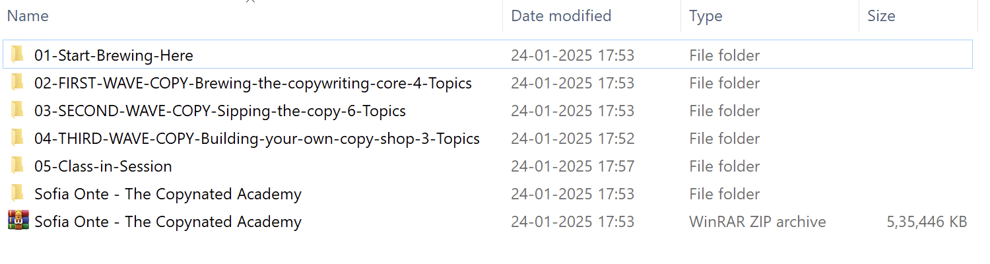Click the 04-THIRD-WAVE-COPY folder icon
The width and height of the screenshot is (990, 264).
(18, 138)
